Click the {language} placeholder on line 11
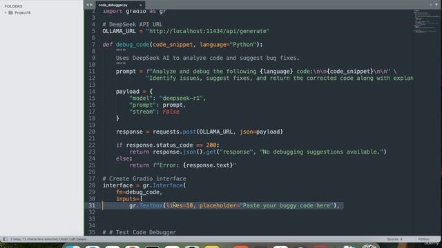The width and height of the screenshot is (442, 248). [x=276, y=72]
